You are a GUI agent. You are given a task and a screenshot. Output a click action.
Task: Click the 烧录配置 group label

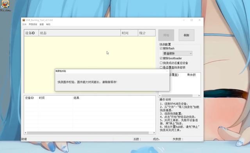point(165,44)
